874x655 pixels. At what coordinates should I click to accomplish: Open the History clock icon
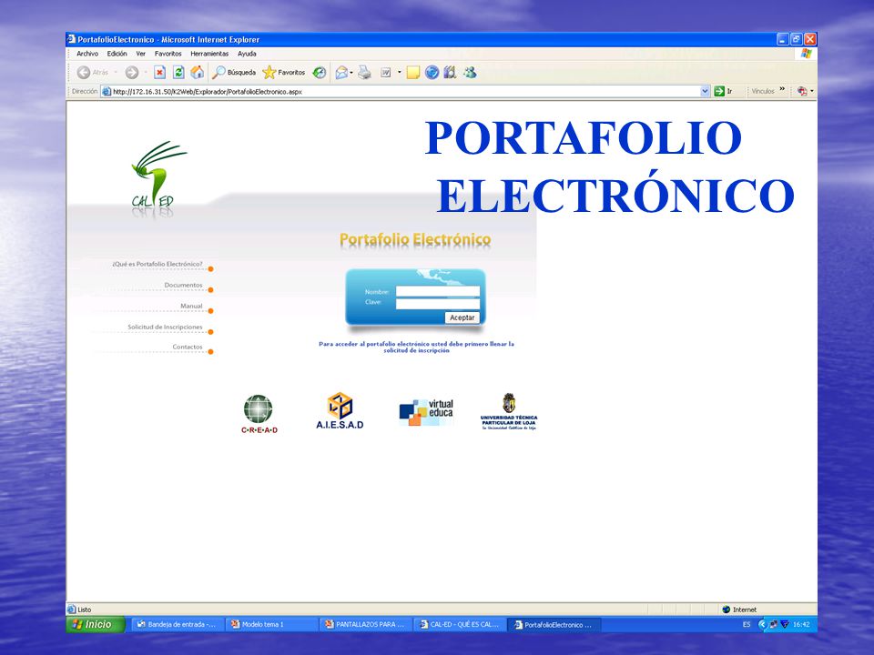click(320, 73)
